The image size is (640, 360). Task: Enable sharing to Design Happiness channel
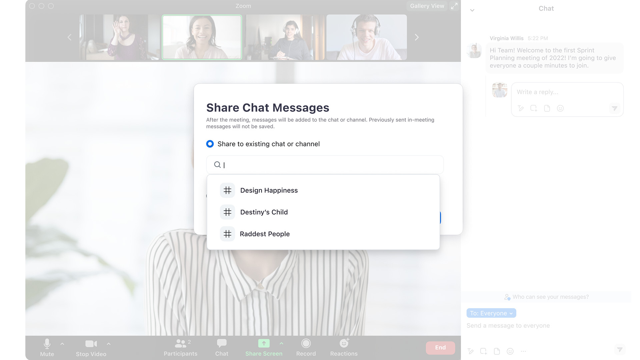pos(269,190)
